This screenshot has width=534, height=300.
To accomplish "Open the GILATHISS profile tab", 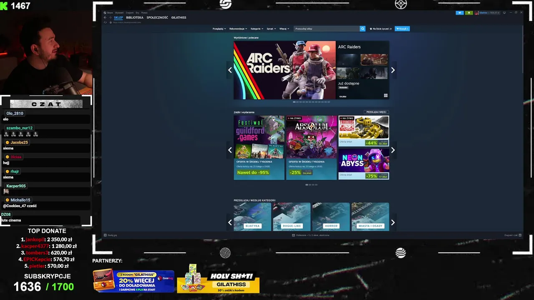I will coord(179,17).
